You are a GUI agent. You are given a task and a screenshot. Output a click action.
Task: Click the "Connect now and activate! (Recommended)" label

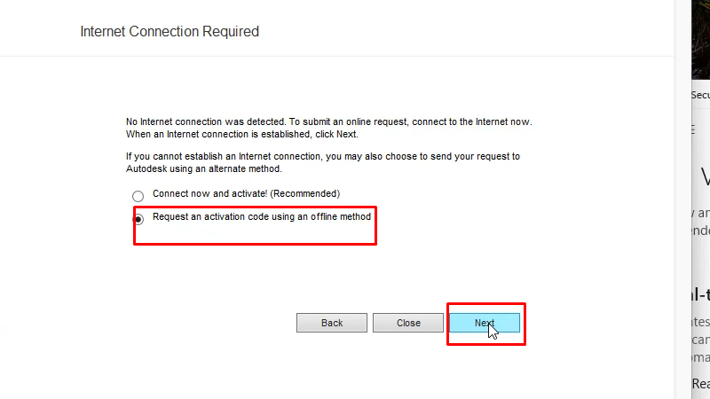point(246,193)
